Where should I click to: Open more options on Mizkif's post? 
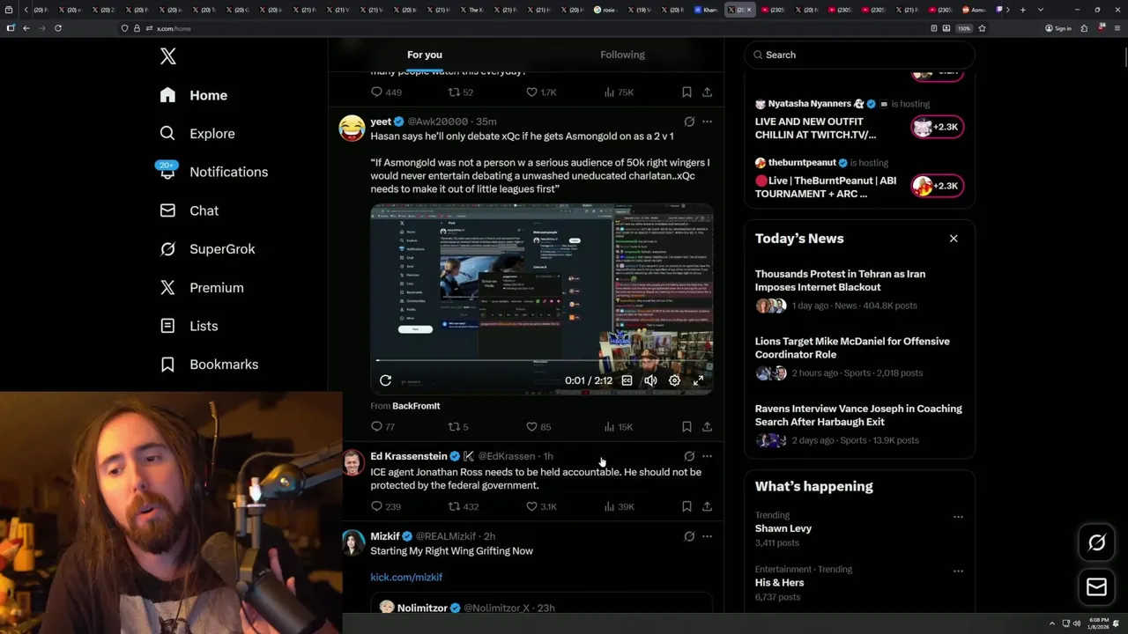point(707,536)
